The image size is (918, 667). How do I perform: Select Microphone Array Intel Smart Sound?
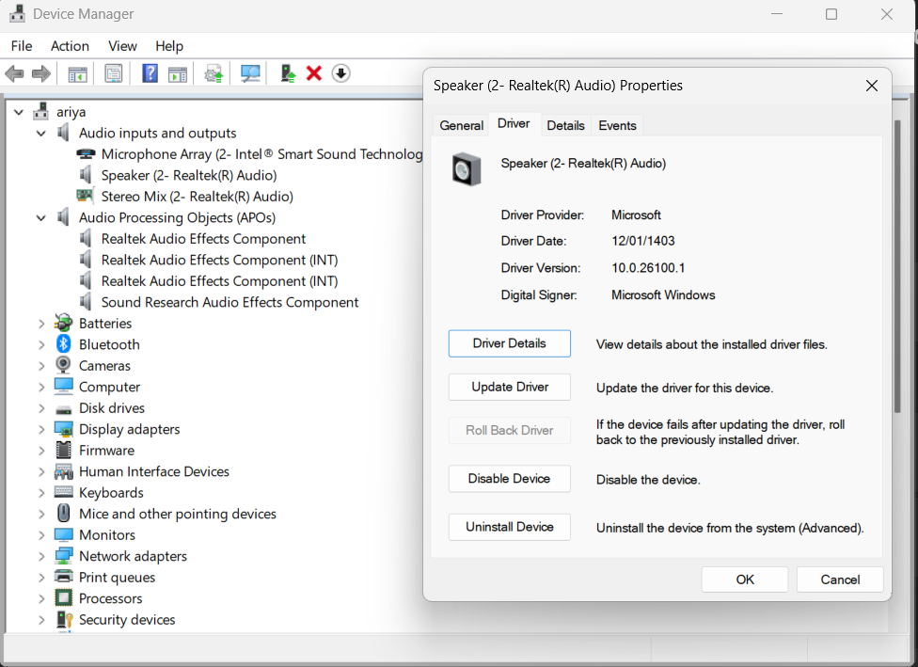coord(261,154)
